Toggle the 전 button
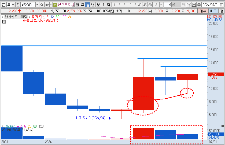This screenshot has width=225, height=145. click(18, 5)
